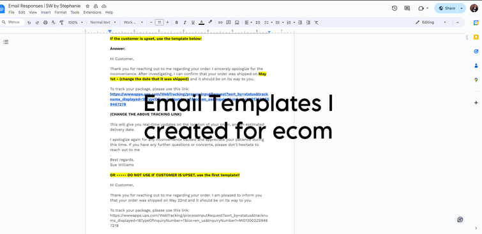This screenshot has height=234, width=482.
Task: Open the UPS tracking link
Action: point(189,99)
